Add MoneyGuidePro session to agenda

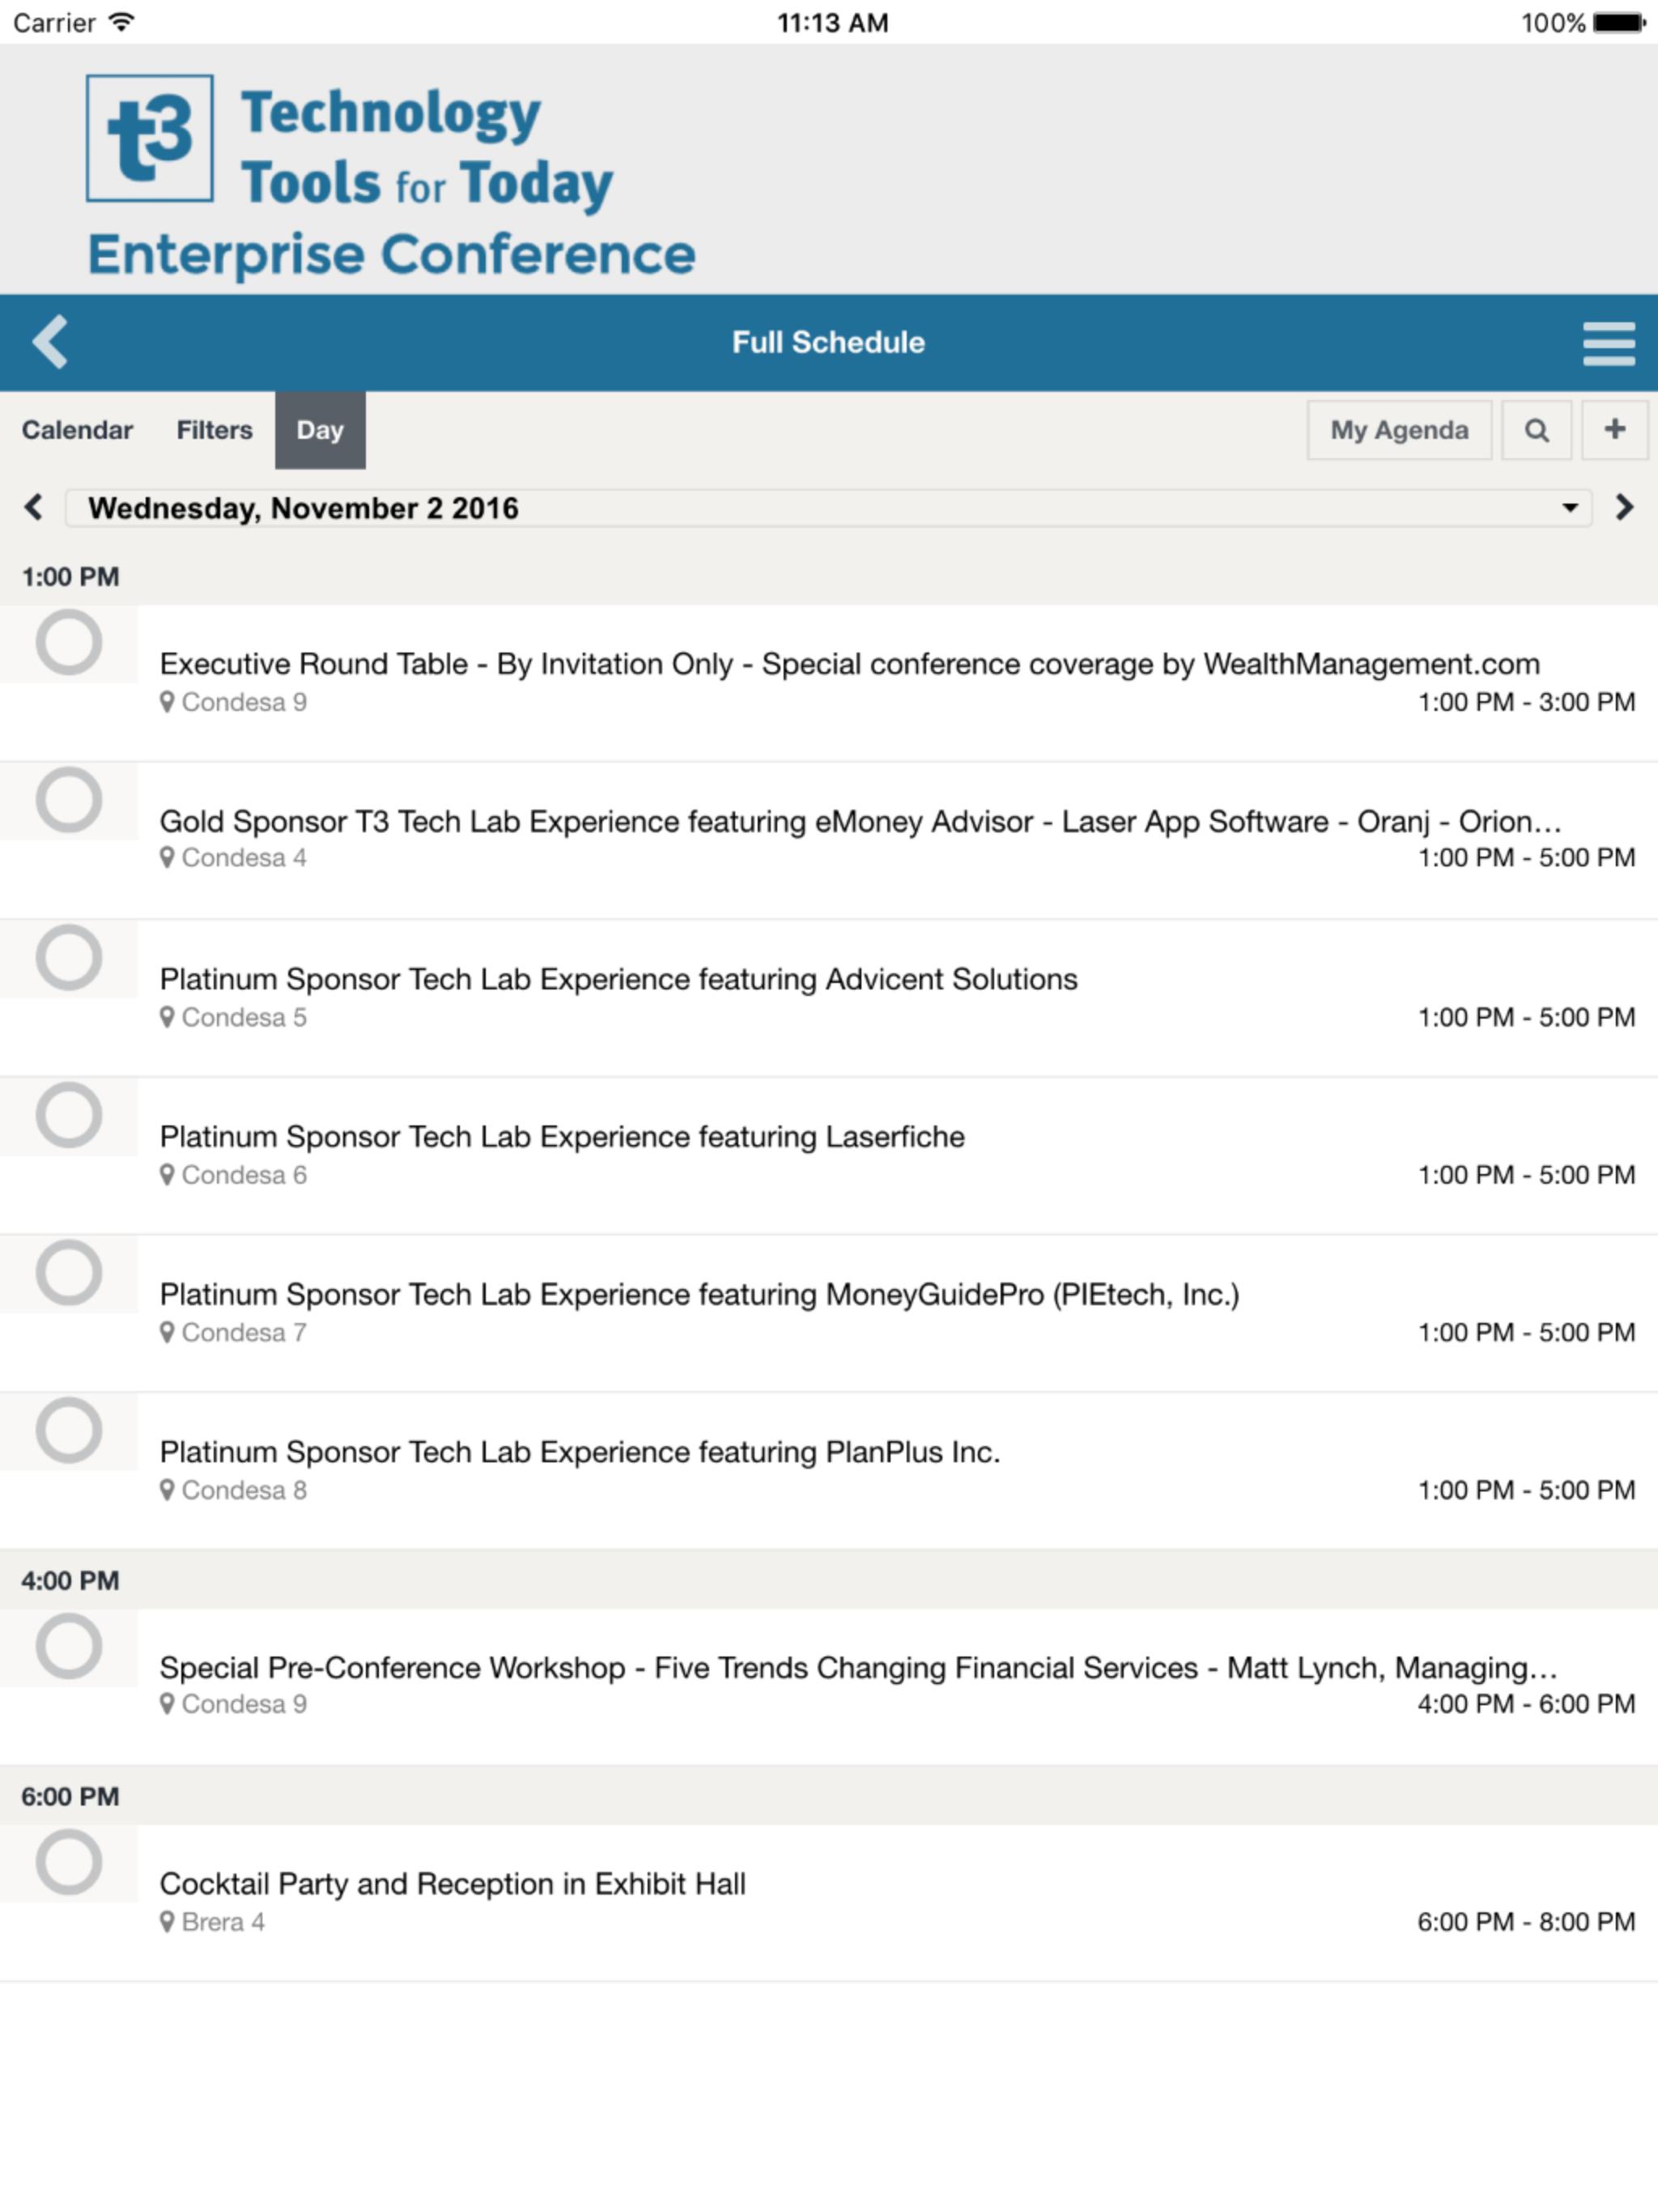[69, 1273]
